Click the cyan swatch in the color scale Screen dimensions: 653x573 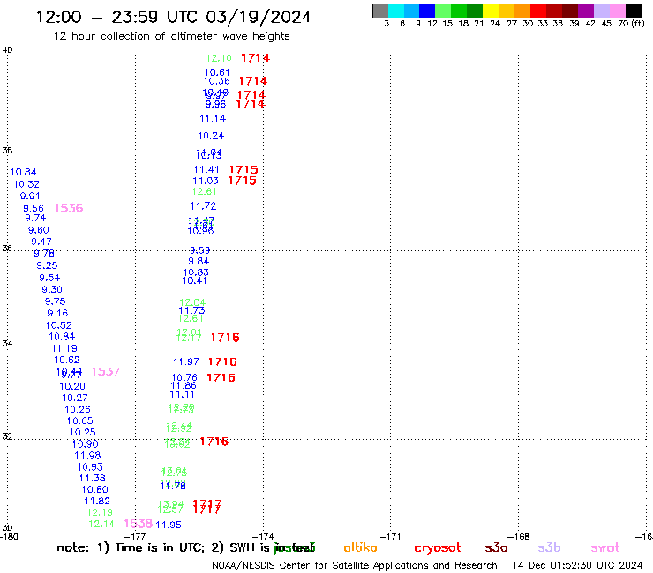396,11
